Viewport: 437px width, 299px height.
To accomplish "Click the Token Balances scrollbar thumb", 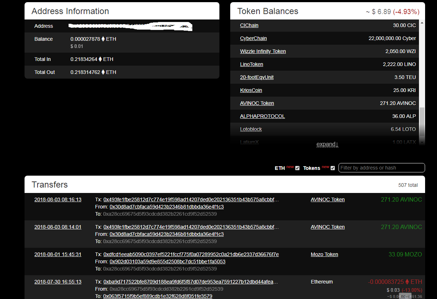I will (422, 122).
